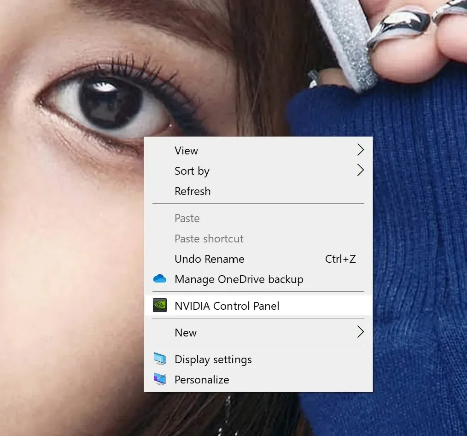Select the disabled Paste shortcut entry

coord(209,239)
